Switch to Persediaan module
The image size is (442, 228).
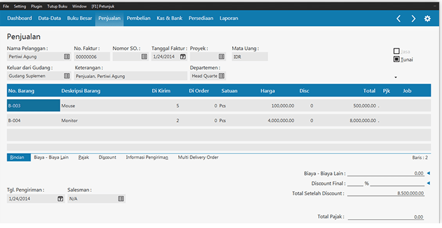(x=200, y=18)
